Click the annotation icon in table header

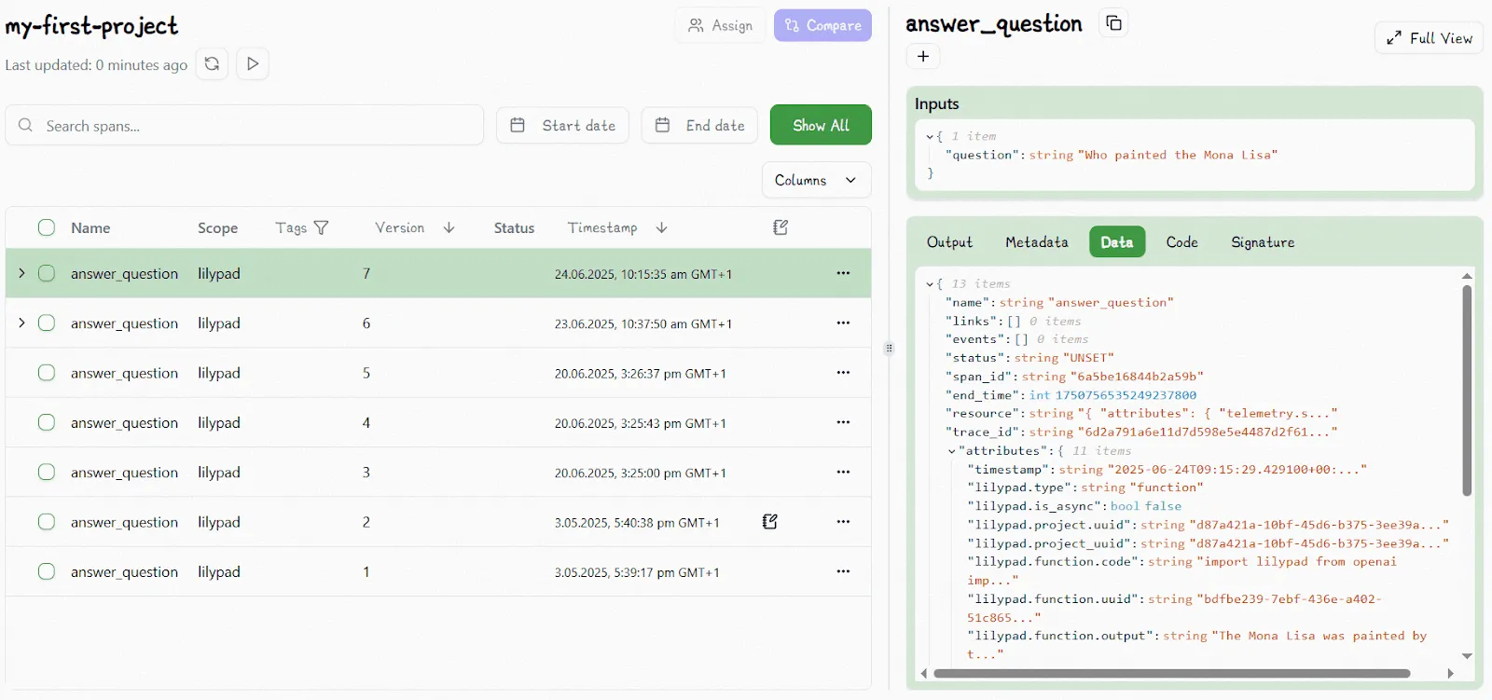point(781,227)
